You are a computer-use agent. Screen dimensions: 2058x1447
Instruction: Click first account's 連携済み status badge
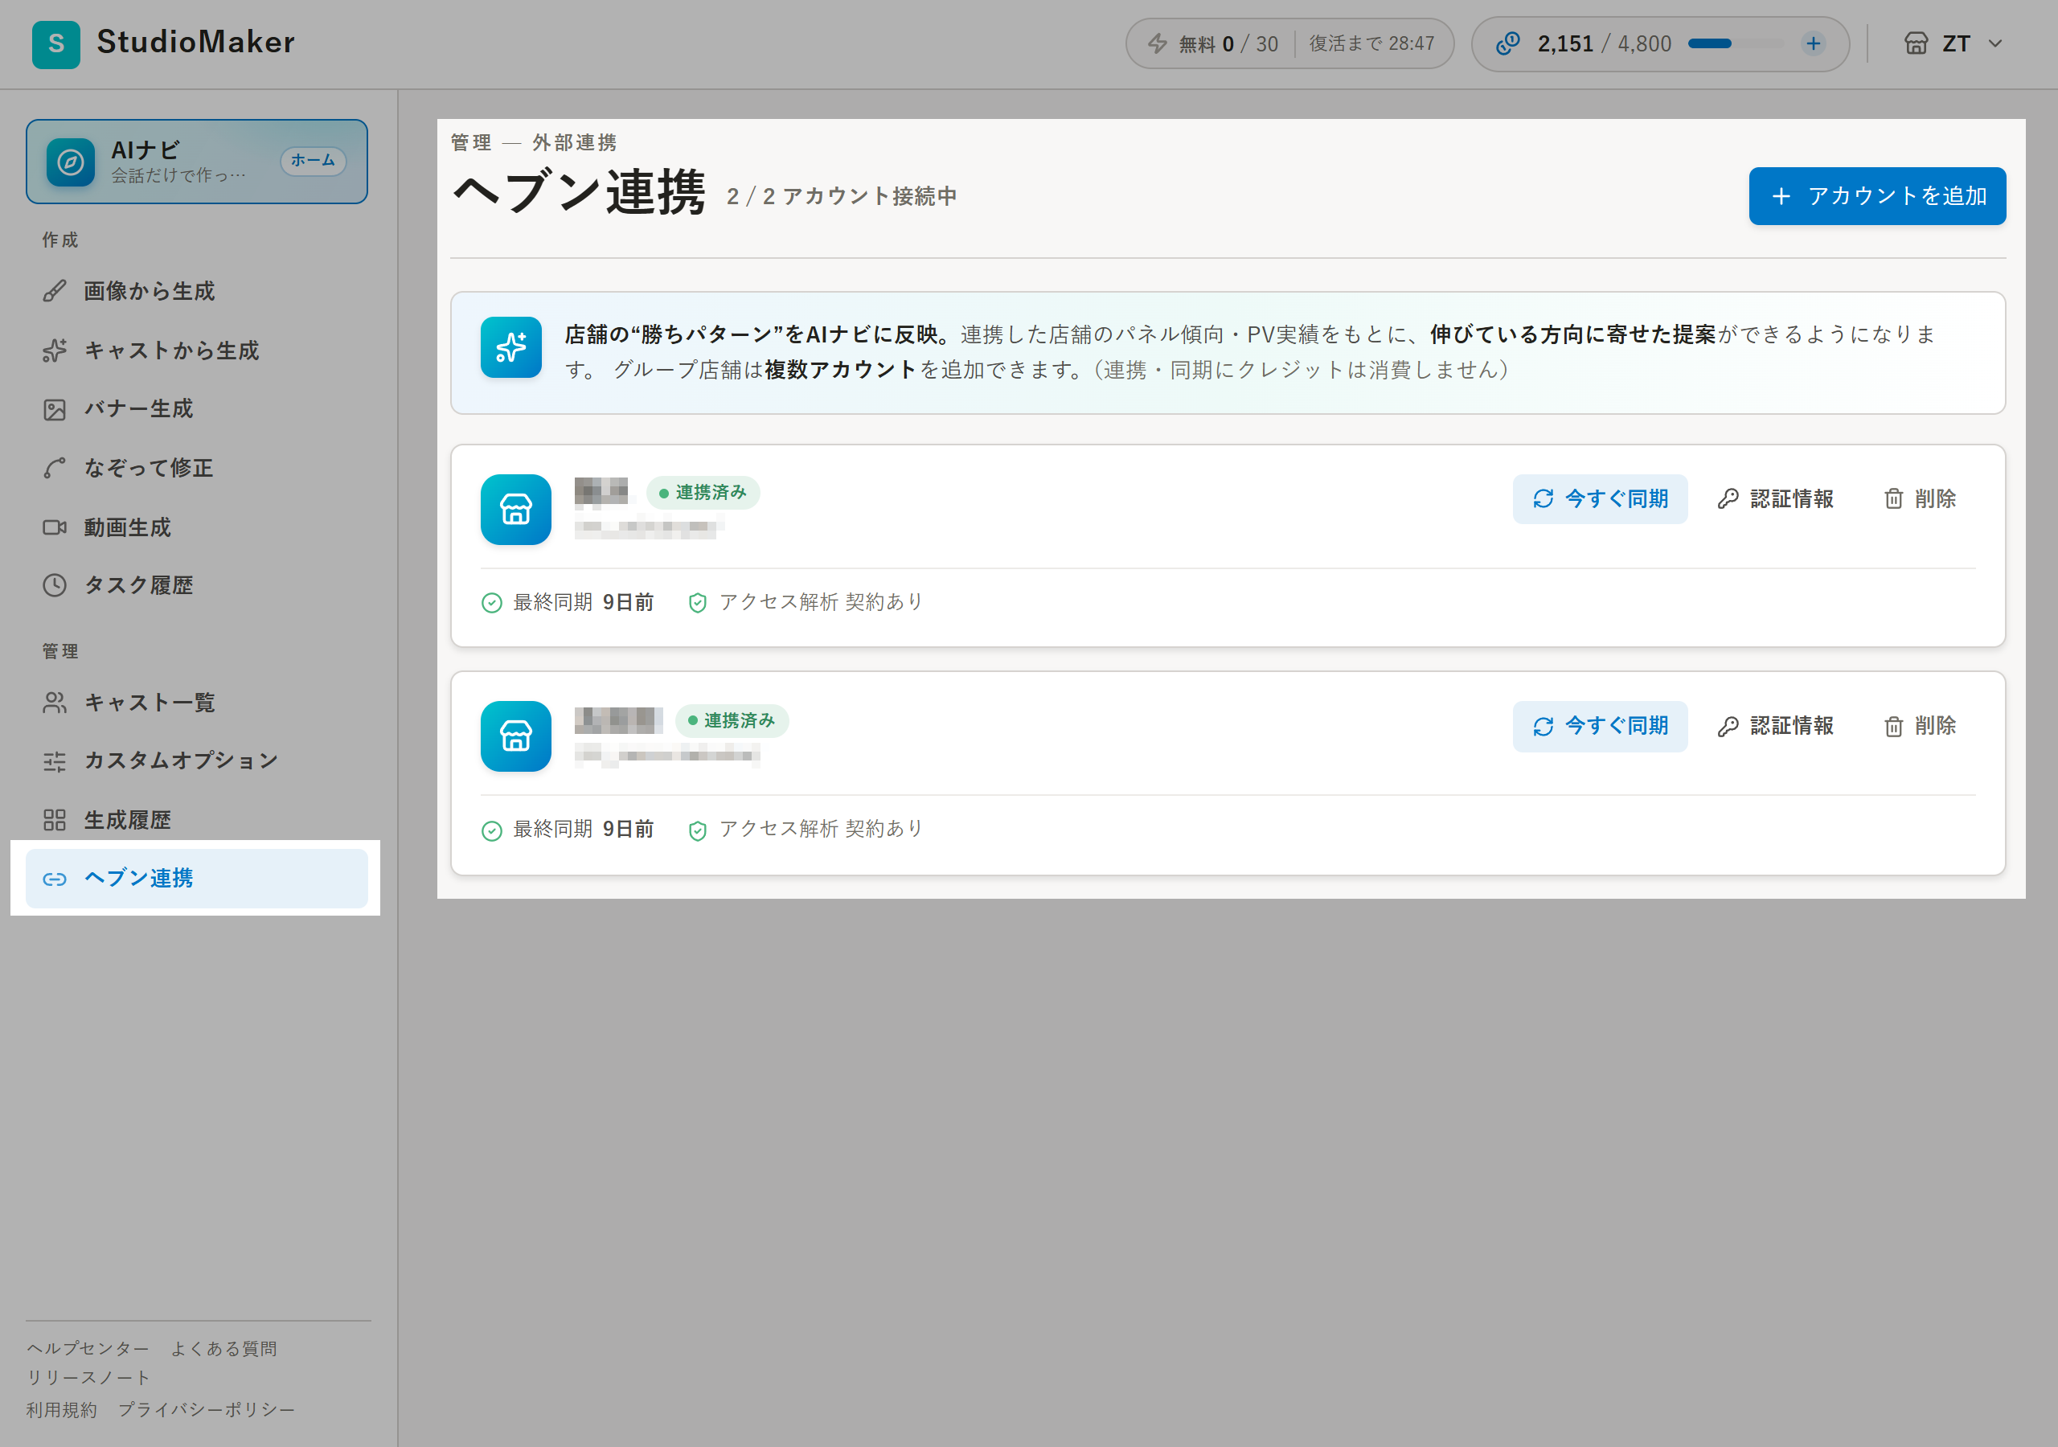pos(703,492)
